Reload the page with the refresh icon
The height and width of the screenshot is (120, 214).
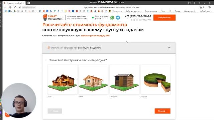pos(15,7)
